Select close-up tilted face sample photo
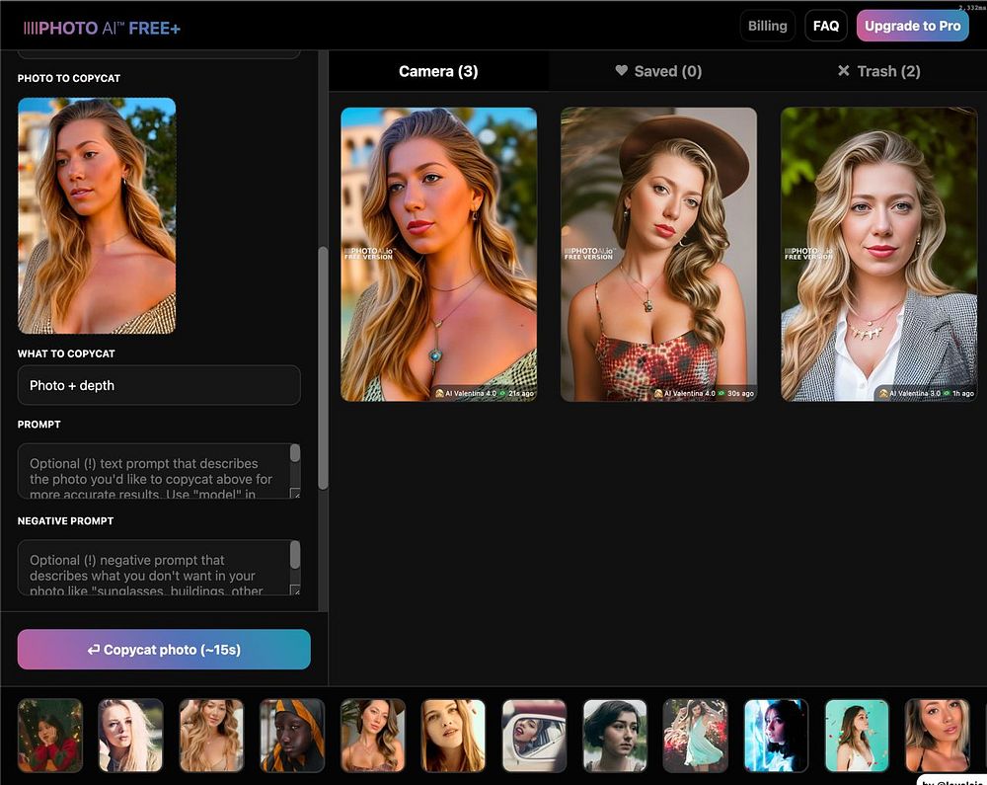Screen dimensions: 987x785 click(453, 736)
